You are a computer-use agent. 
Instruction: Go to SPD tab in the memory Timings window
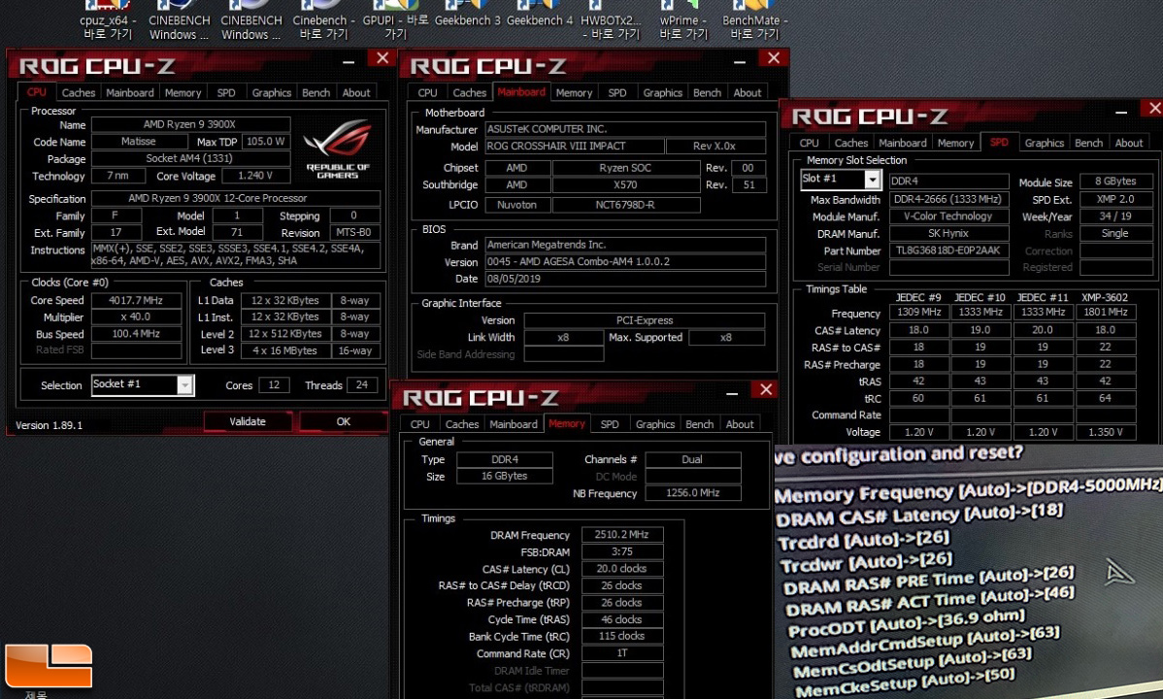tap(610, 424)
